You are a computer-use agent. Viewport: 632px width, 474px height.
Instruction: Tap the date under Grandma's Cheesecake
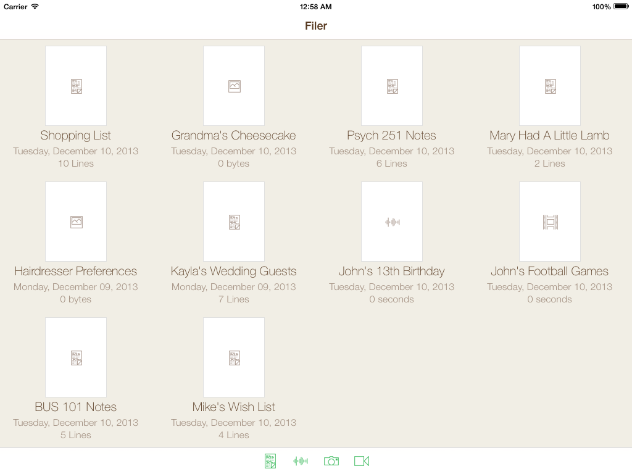[234, 151]
